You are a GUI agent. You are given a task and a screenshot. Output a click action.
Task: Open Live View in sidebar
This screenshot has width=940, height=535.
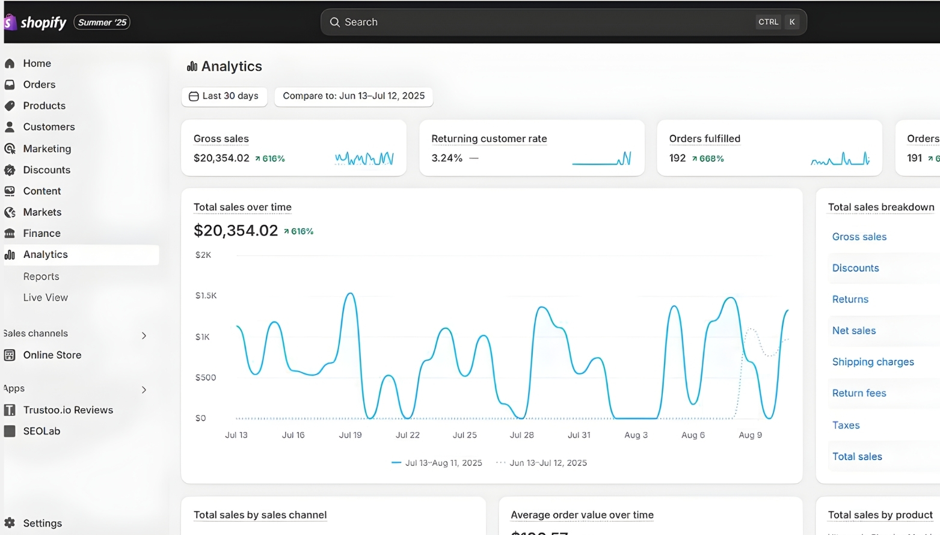(45, 298)
